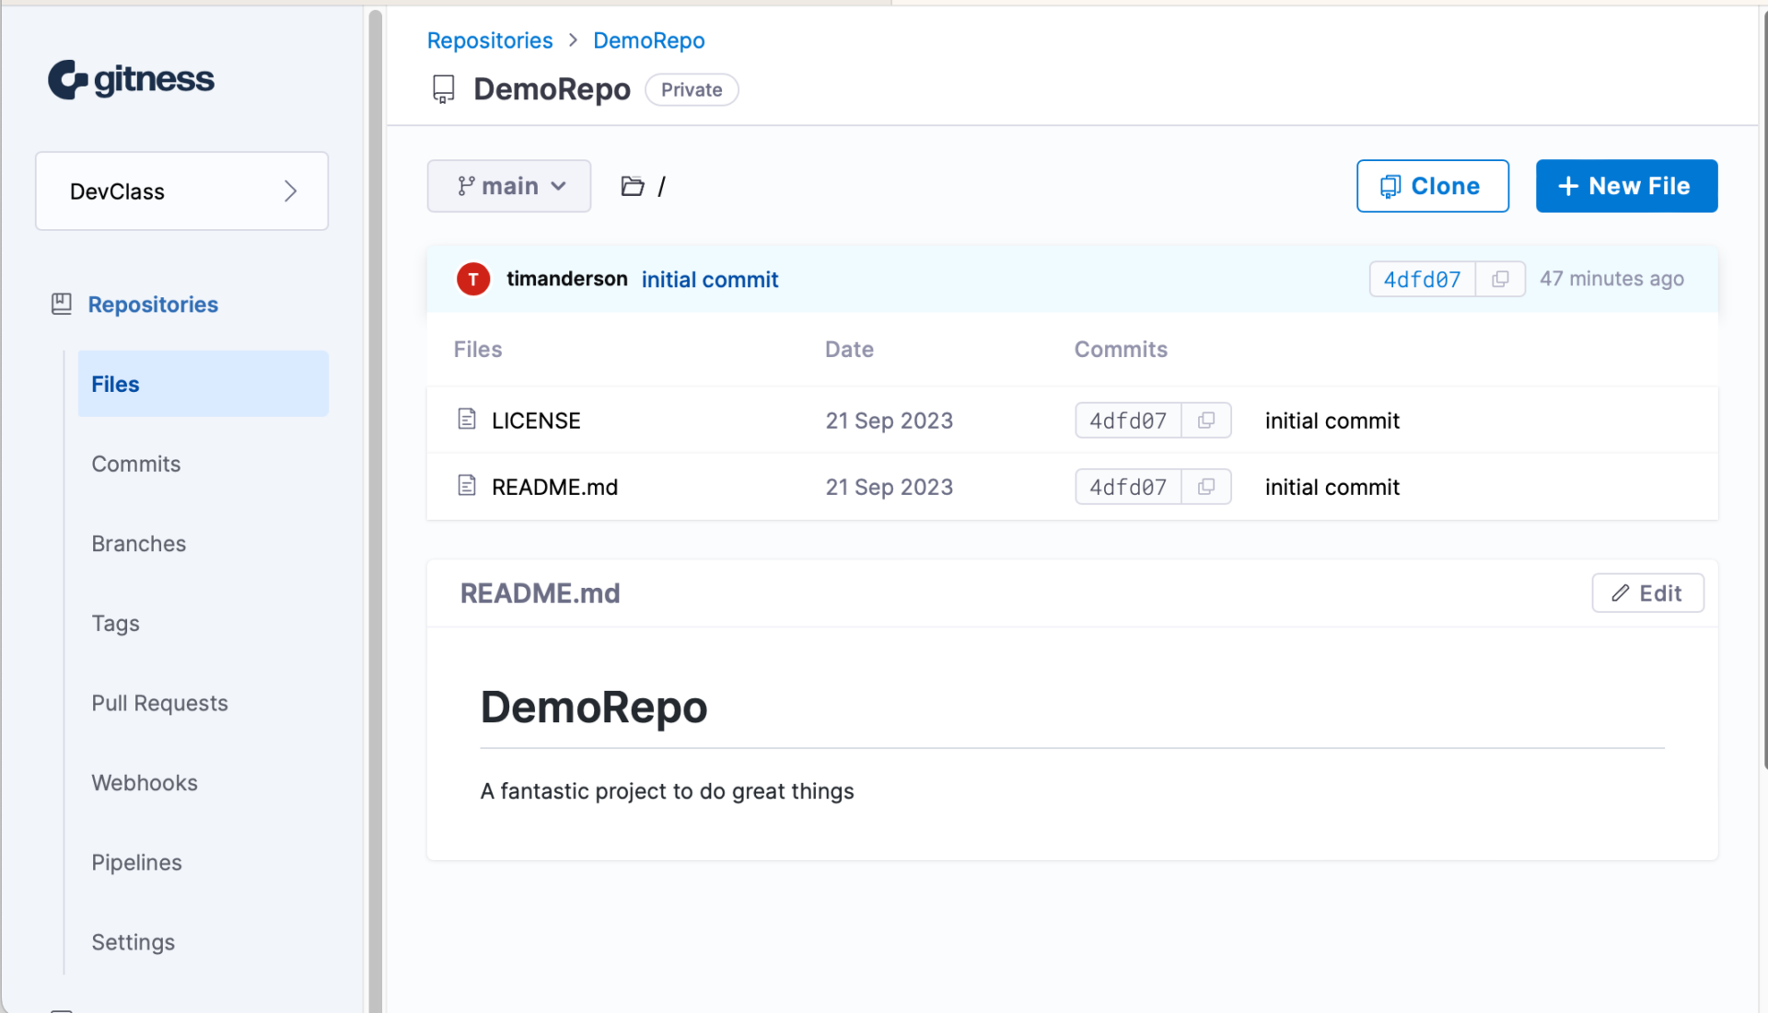Screen dimensions: 1768x1013
Task: Open the Pipelines section
Action: 136,862
